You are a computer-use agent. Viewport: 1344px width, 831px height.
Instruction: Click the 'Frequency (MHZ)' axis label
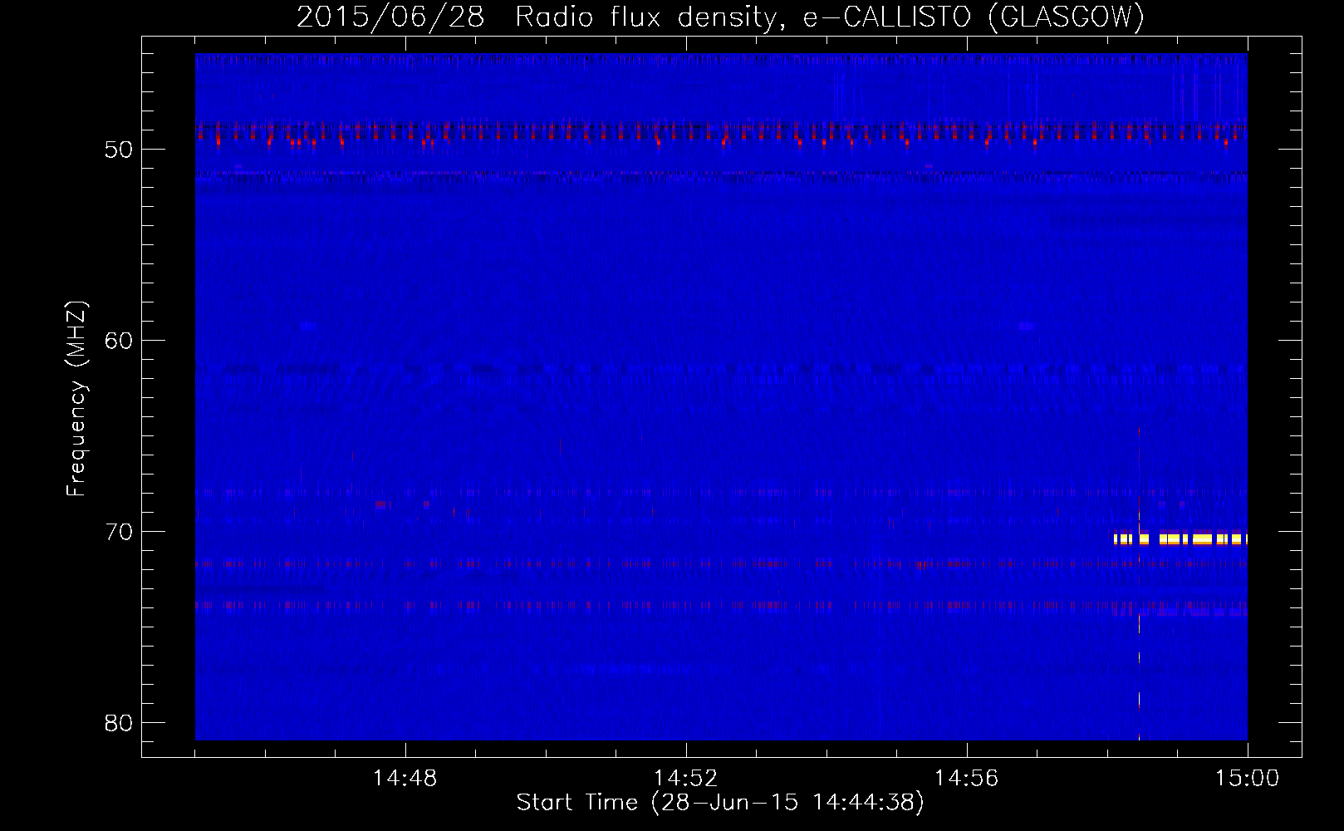click(76, 399)
